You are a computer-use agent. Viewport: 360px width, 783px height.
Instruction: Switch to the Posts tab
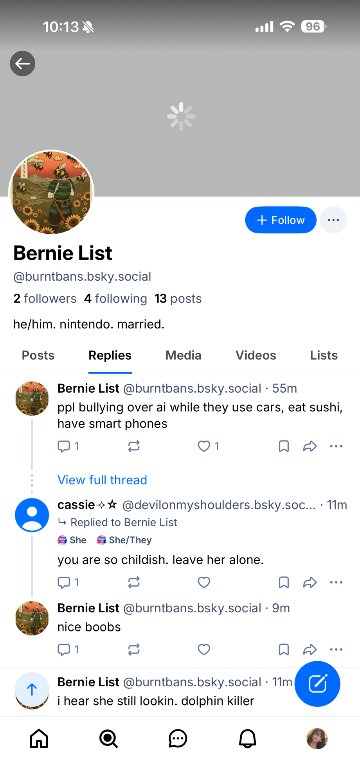(x=38, y=355)
